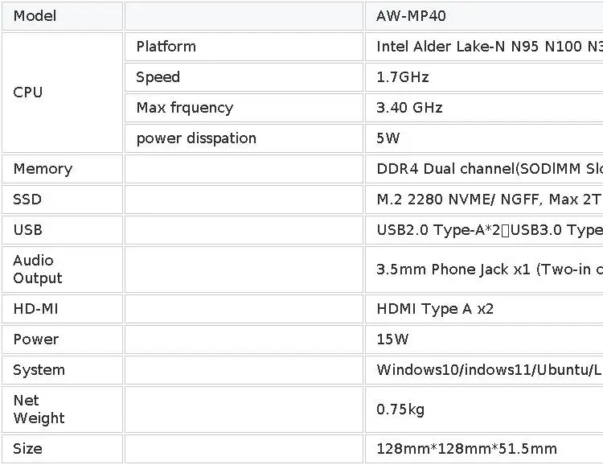Select the 'Max frquency' sub-label
The height and width of the screenshot is (465, 603).
click(185, 108)
